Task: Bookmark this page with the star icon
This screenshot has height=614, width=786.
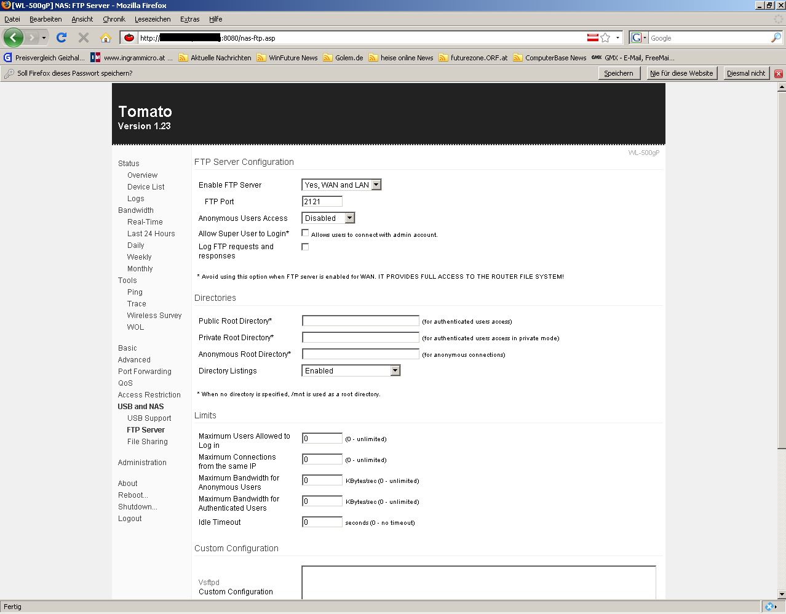Action: pyautogui.click(x=605, y=38)
